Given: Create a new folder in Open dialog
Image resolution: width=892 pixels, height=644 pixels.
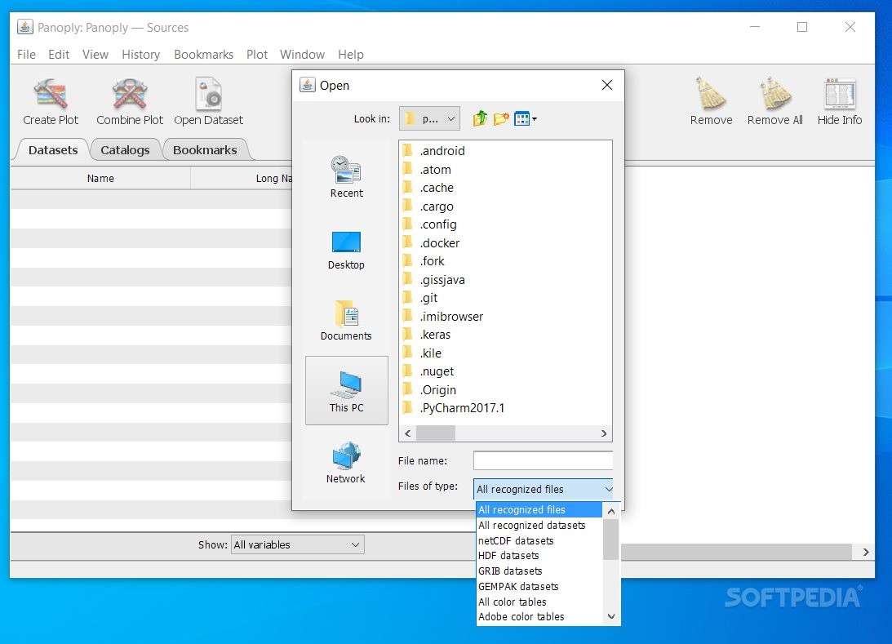Looking at the screenshot, I should coord(501,118).
